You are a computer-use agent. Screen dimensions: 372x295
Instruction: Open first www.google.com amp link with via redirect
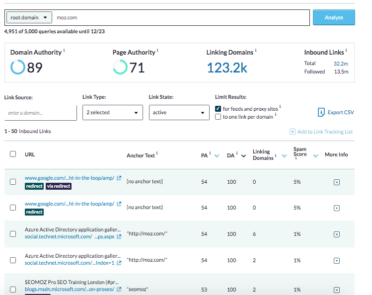(x=70, y=178)
